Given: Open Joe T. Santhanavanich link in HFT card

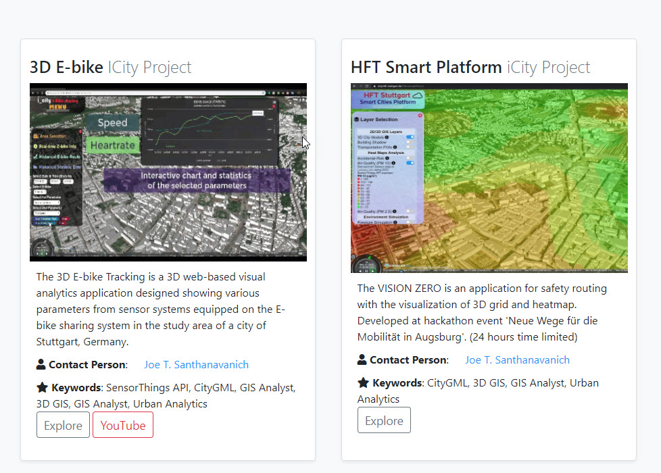Looking at the screenshot, I should (x=517, y=359).
